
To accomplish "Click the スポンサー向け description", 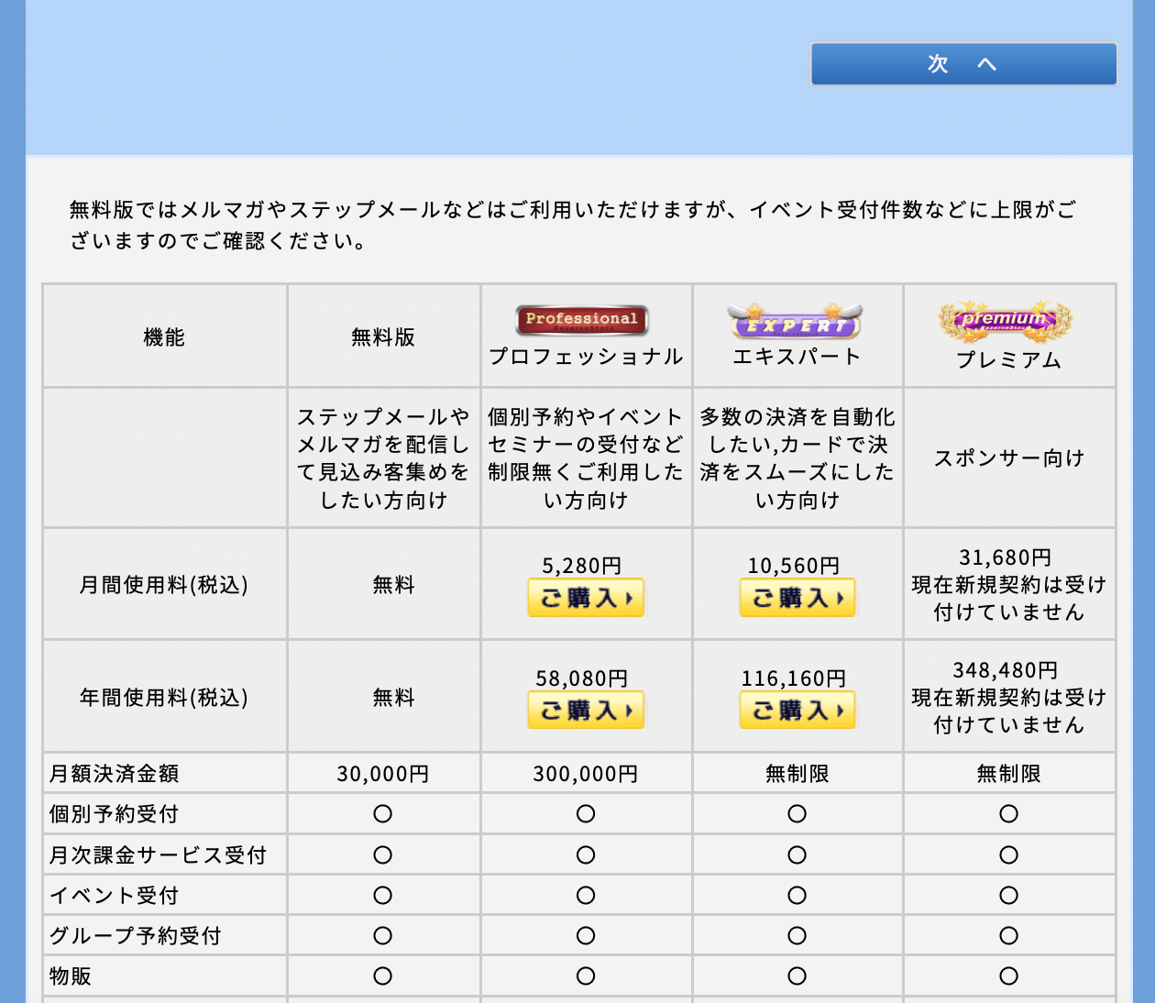I will (1009, 458).
